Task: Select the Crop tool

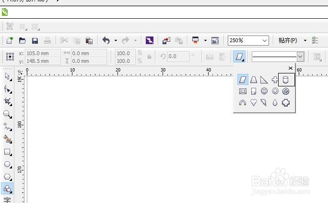Action: point(8,102)
